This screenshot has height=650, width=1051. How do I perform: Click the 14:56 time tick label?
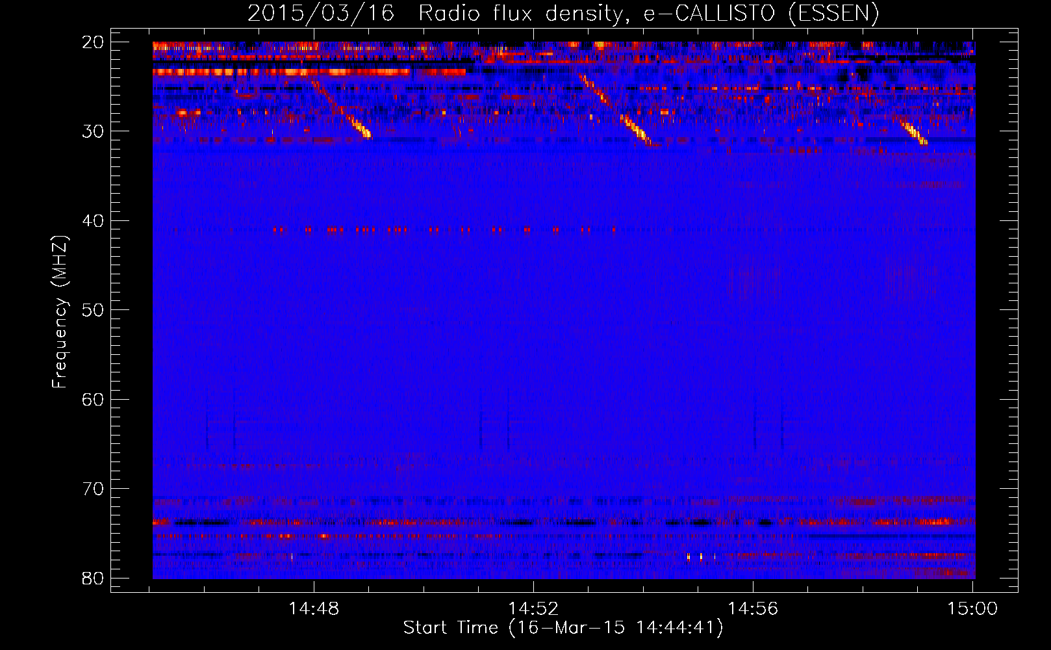click(x=753, y=608)
